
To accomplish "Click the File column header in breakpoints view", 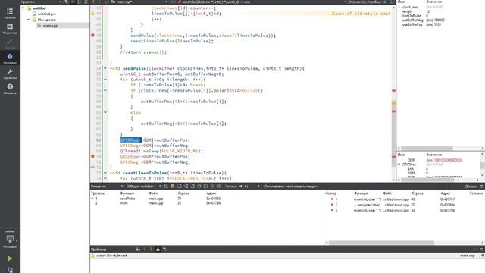I will point(387,193).
